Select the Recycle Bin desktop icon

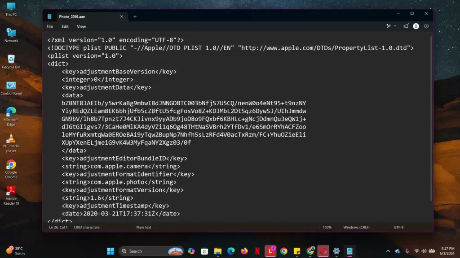tap(11, 62)
